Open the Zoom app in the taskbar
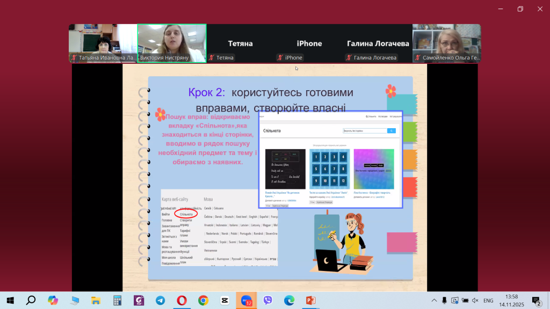Screen dimensions: 550x309 [247, 300]
